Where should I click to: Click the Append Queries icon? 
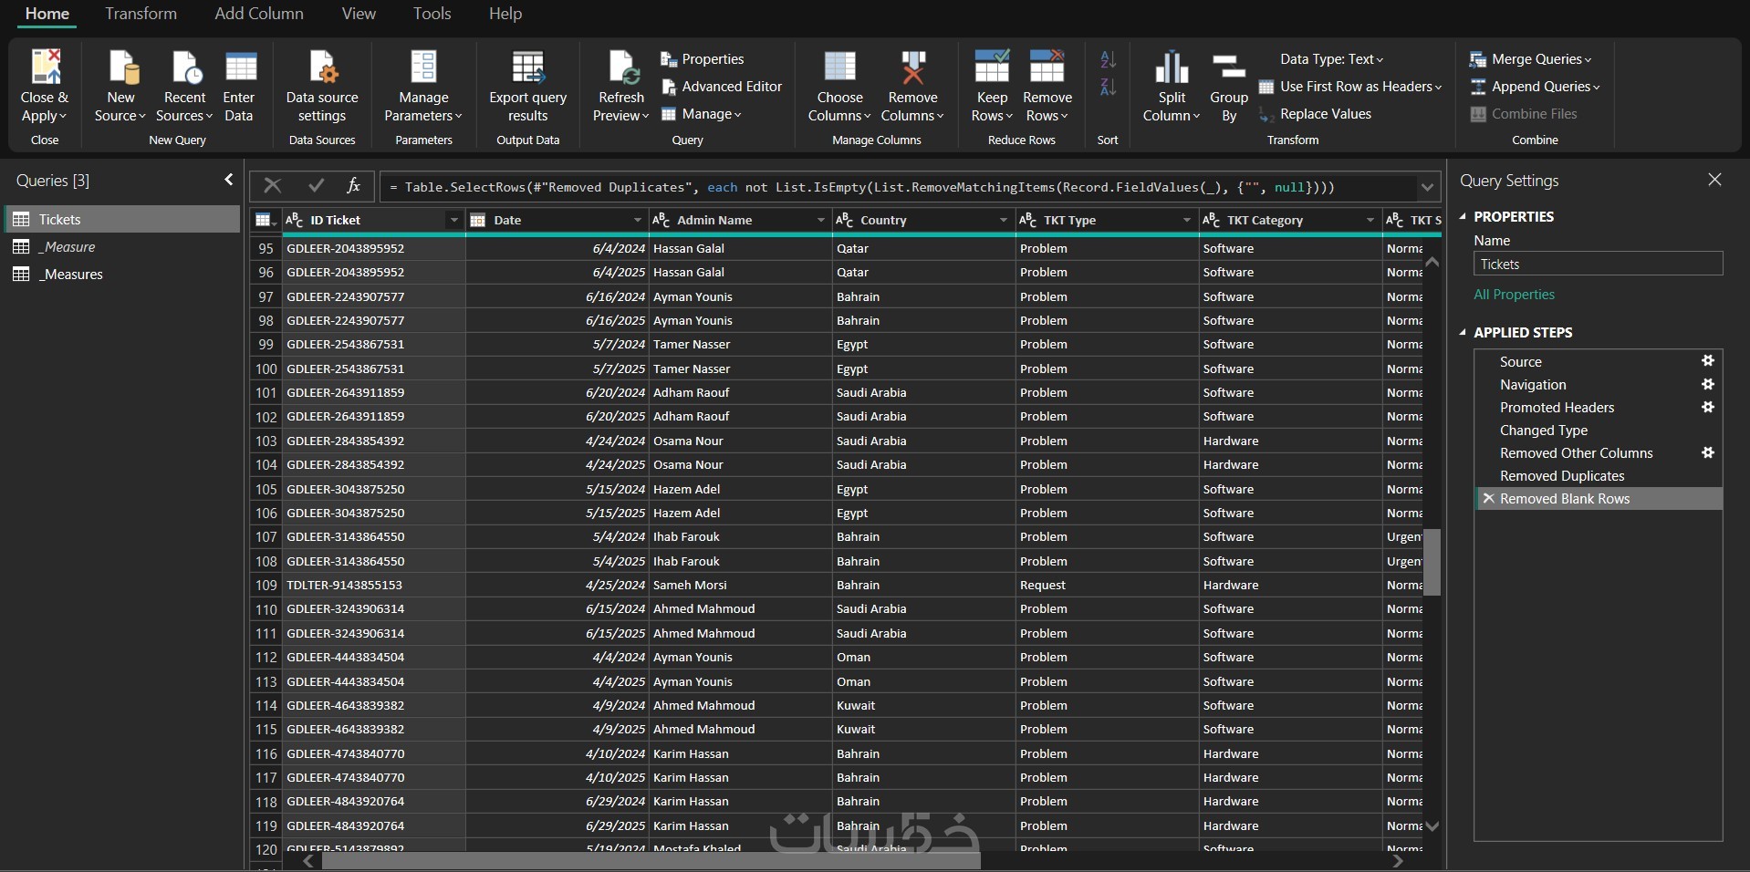(1478, 87)
